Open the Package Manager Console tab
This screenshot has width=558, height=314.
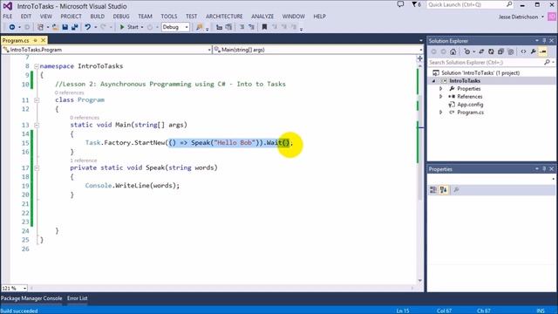coord(31,298)
